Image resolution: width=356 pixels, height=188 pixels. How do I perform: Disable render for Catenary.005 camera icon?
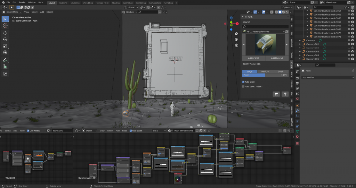353,59
